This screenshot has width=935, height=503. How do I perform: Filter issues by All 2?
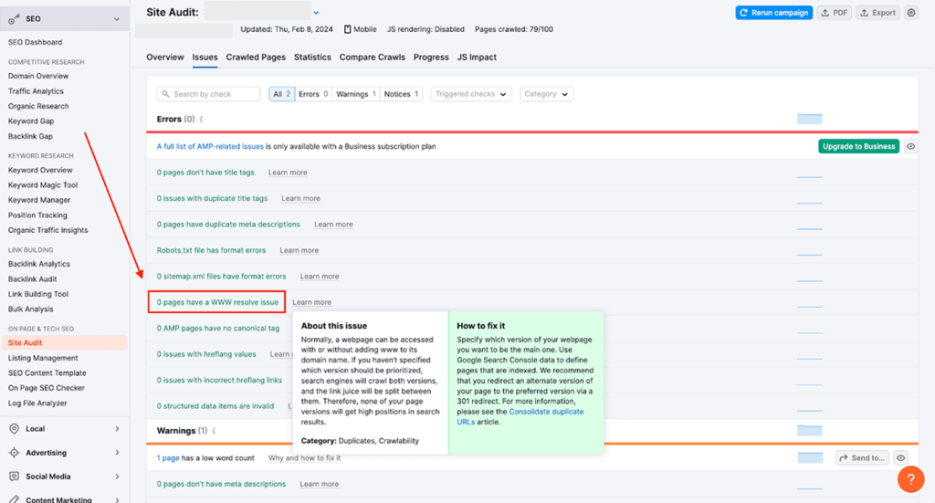[x=281, y=94]
